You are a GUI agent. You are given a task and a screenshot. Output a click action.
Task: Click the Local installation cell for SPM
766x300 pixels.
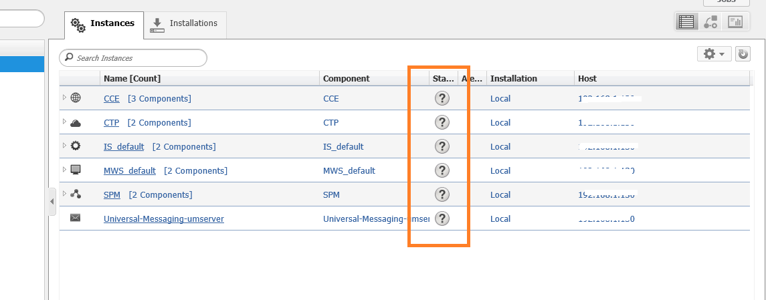(x=500, y=194)
